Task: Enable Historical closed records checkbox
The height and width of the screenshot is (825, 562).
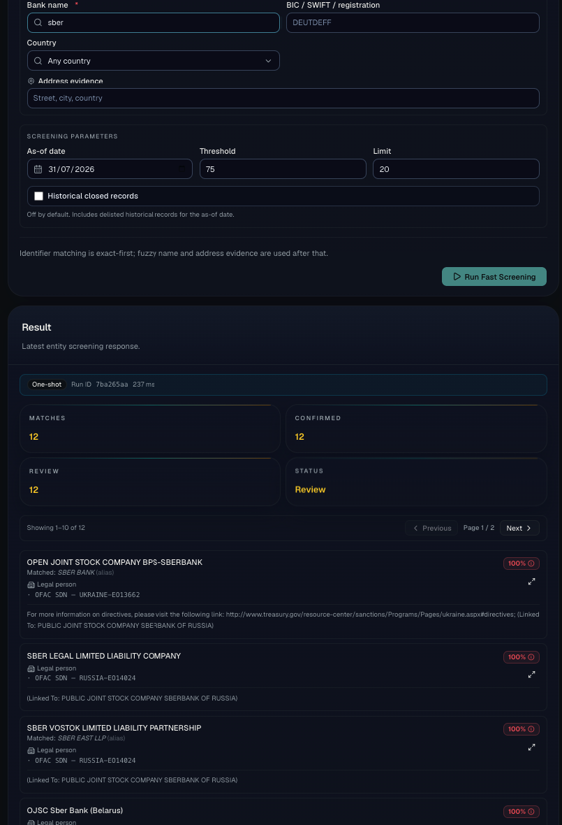Action: 38,196
